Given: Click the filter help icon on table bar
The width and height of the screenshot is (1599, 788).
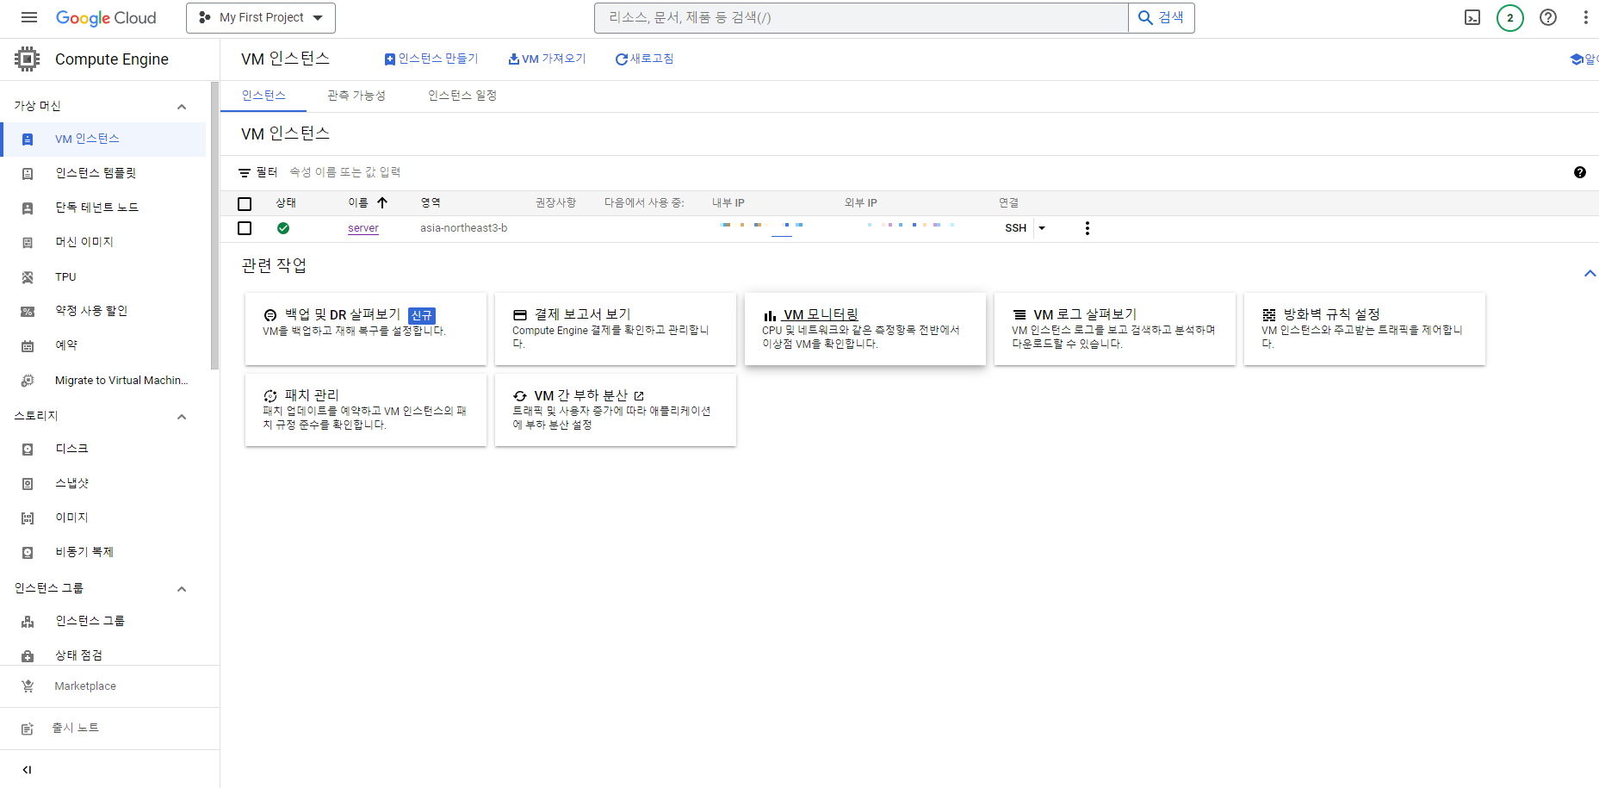Looking at the screenshot, I should 1580,172.
